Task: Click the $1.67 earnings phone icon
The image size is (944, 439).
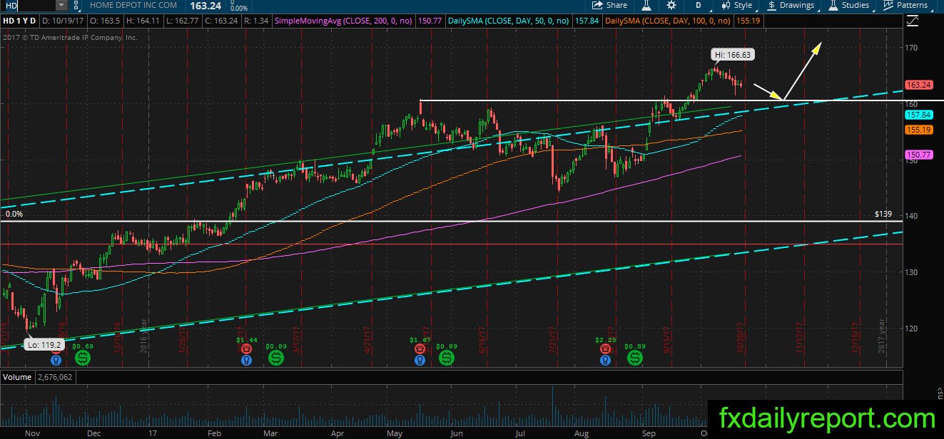Action: [x=420, y=348]
